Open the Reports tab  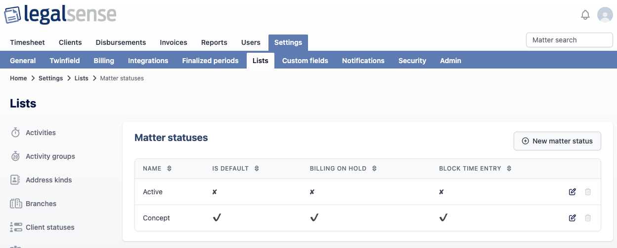pyautogui.click(x=214, y=42)
